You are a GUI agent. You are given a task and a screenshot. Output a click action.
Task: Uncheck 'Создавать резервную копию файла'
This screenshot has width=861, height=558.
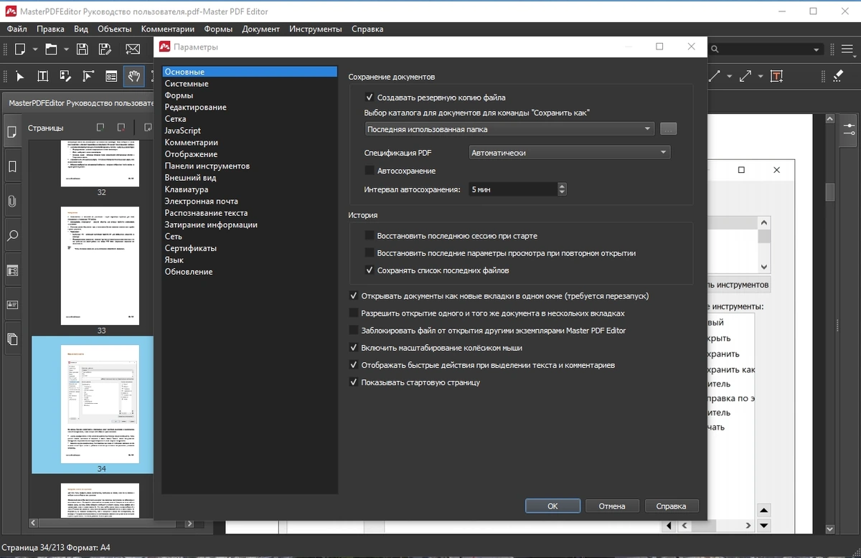point(370,98)
